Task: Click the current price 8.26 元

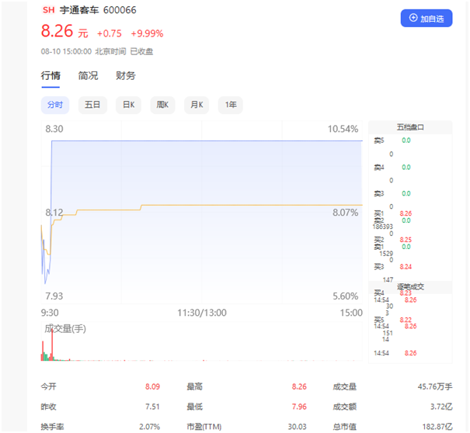Action: [64, 31]
